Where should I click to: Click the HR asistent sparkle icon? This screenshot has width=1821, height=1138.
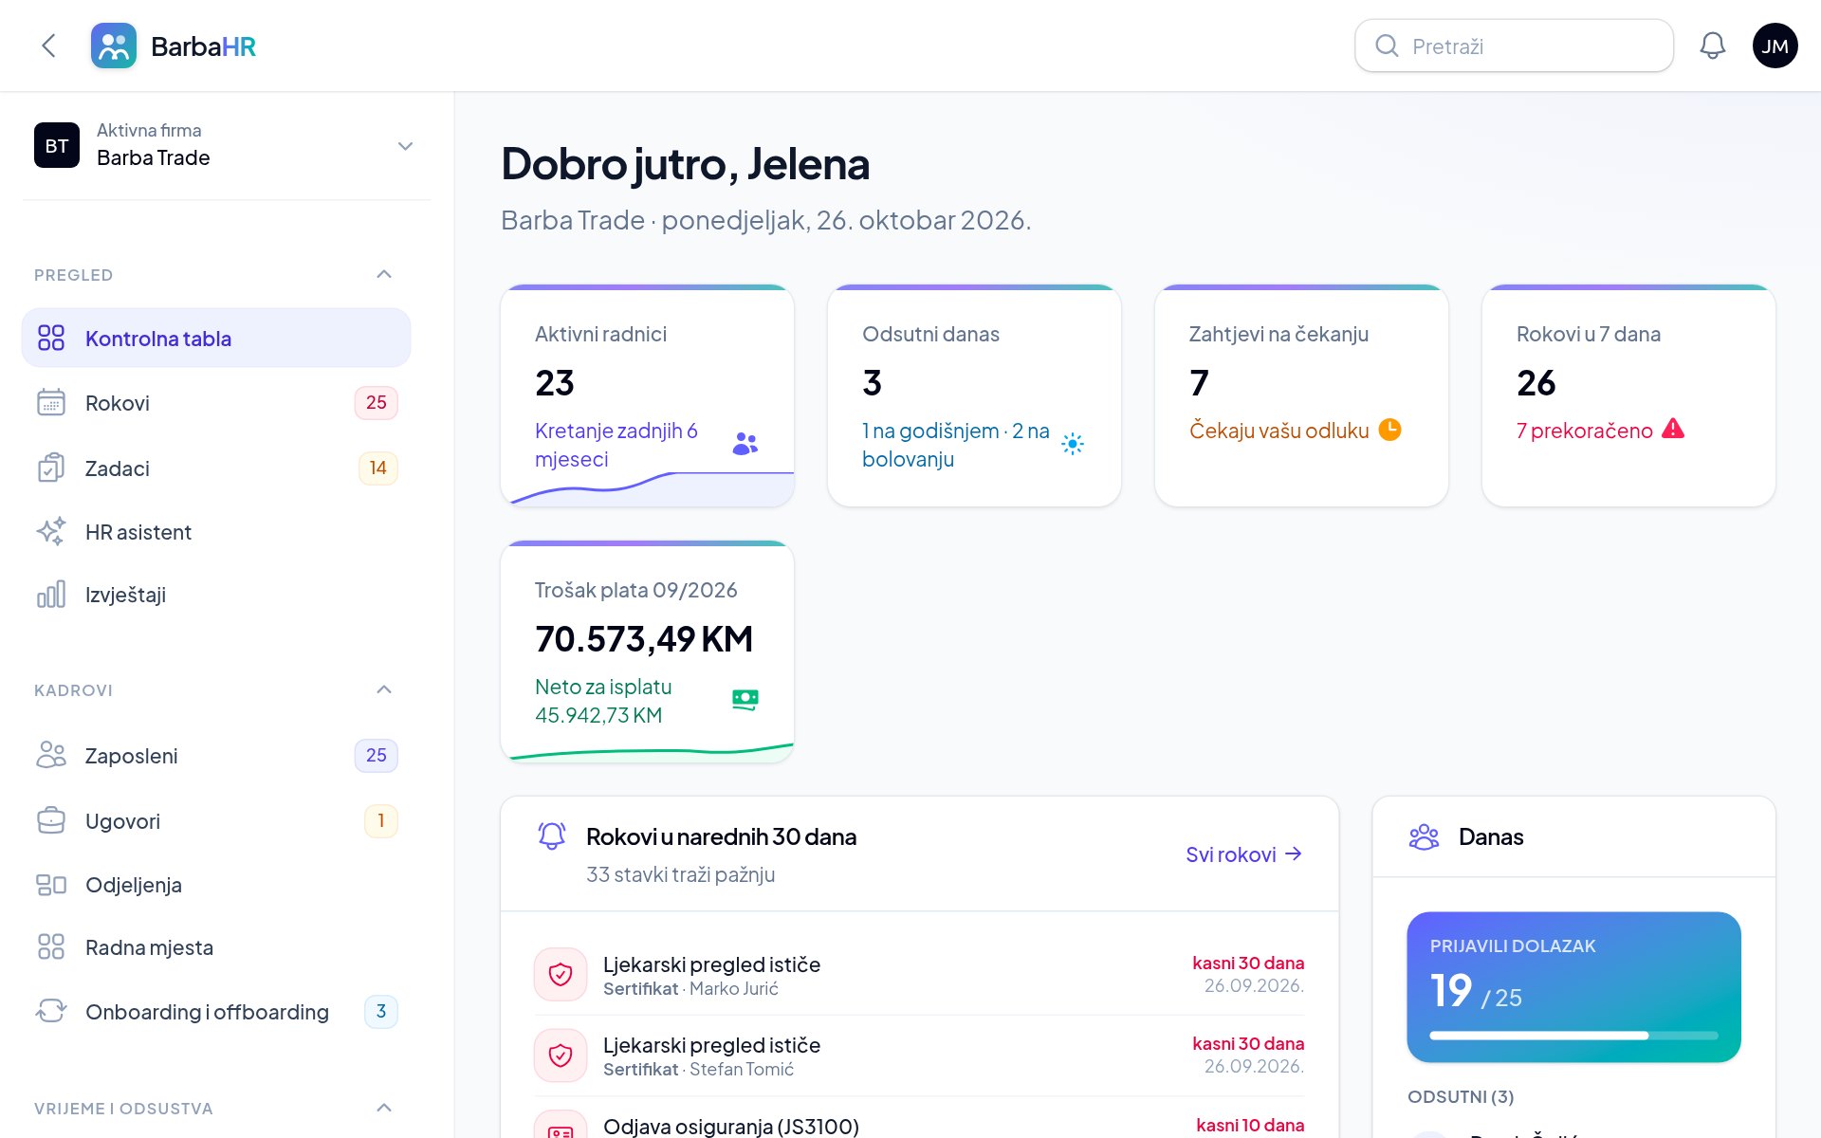(51, 531)
